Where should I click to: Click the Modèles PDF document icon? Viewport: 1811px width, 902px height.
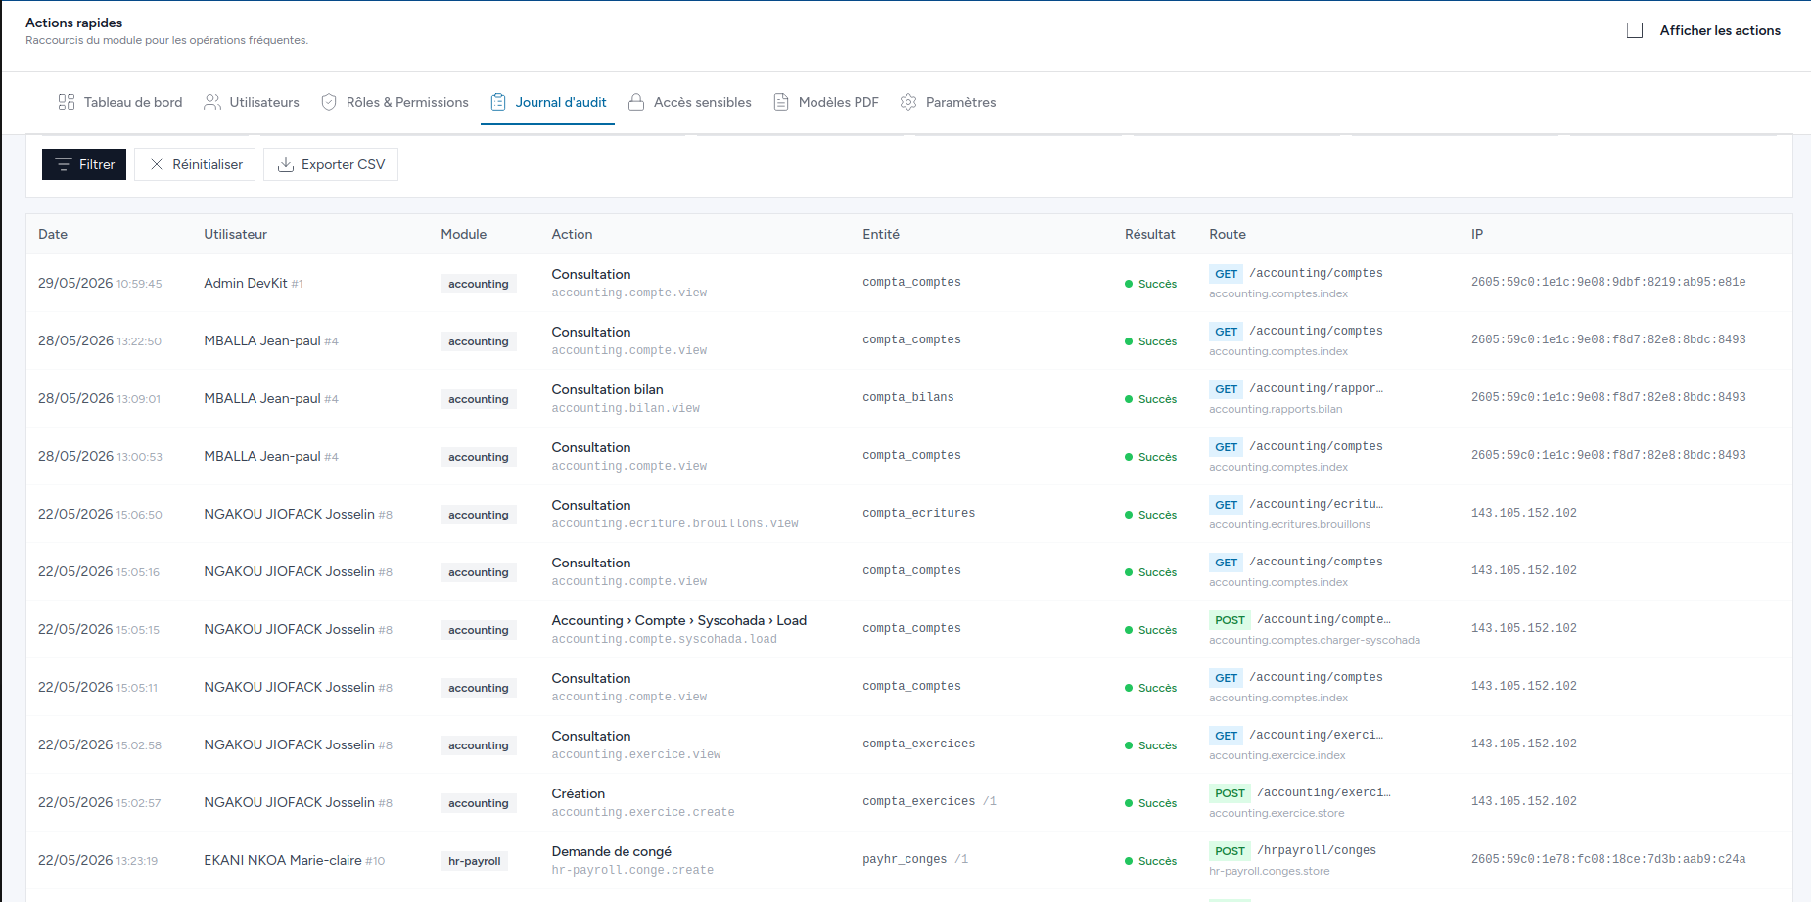(x=781, y=102)
